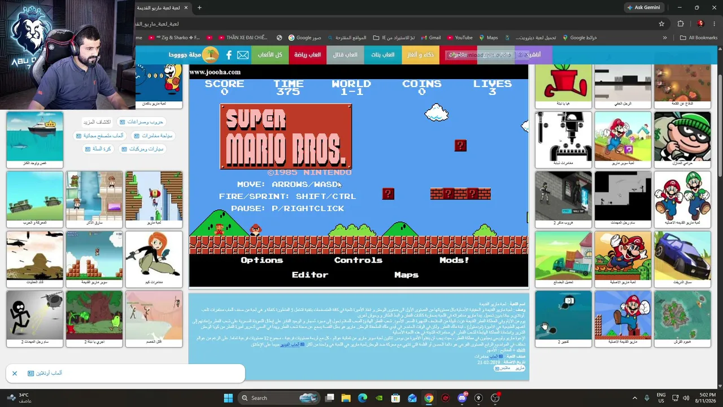
Task: Open the كرة السلة tag link
Action: click(x=98, y=149)
